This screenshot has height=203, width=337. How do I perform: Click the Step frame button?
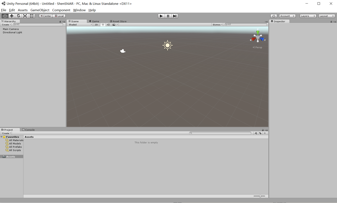click(x=175, y=16)
